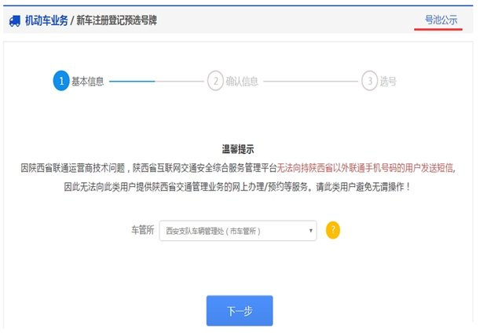Click the step 2 circle icon
Viewport: 487px width, 336px height.
pyautogui.click(x=214, y=81)
